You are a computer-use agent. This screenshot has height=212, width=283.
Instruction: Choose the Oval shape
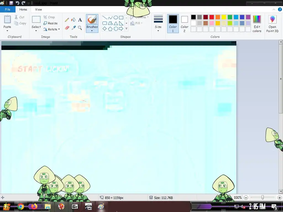click(x=116, y=17)
